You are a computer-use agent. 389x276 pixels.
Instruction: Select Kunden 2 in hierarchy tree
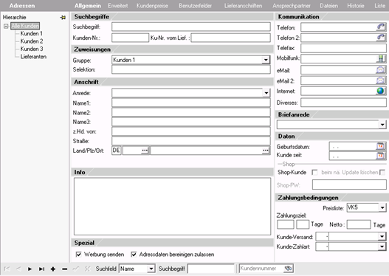[32, 41]
